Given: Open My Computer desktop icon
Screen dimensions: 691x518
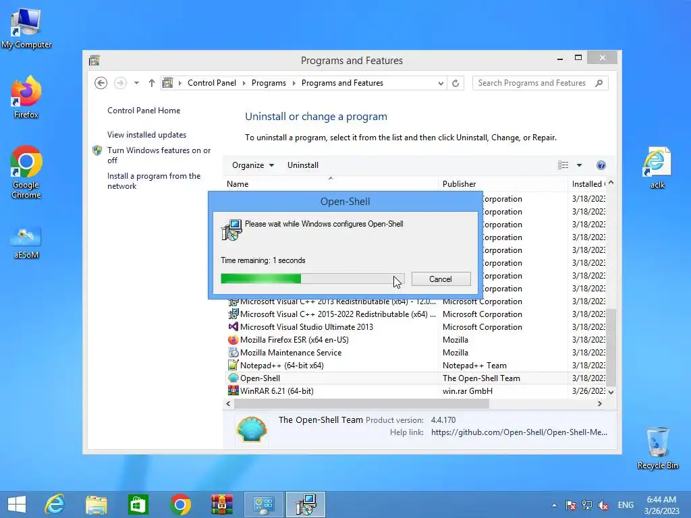Looking at the screenshot, I should pyautogui.click(x=26, y=28).
